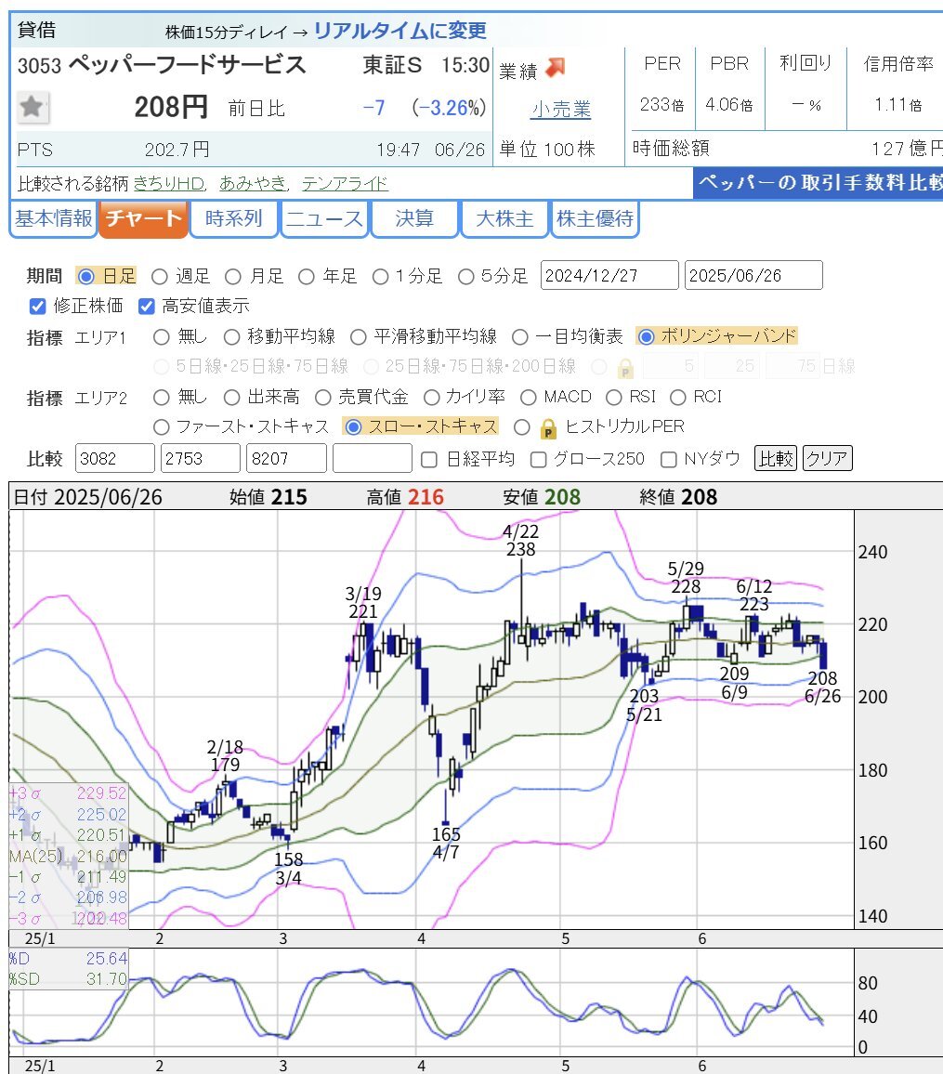Image resolution: width=943 pixels, height=1074 pixels.
Task: Open 小売業 sector link
Action: (561, 110)
